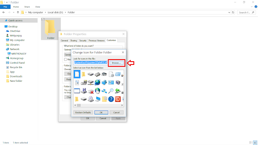Open the File menu tab
Viewport: 258px width, 145px height.
coord(5,7)
